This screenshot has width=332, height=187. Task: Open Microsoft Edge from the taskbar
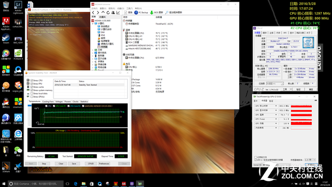point(76,183)
